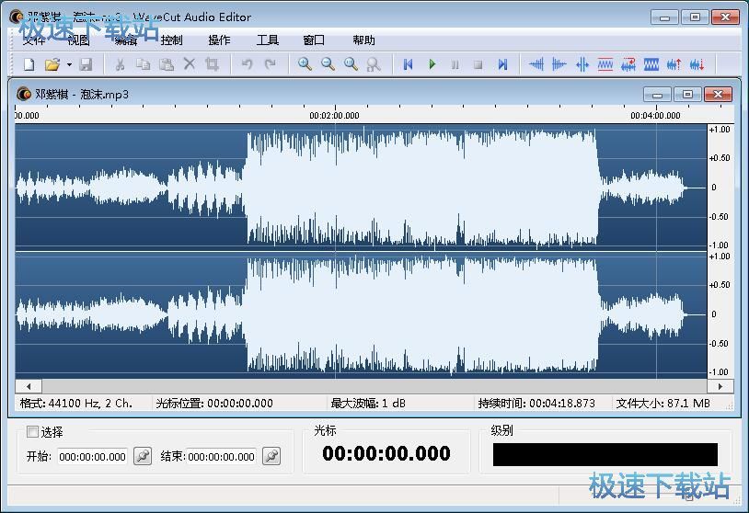Click the last waveform effect icon
Screen dimensions: 749x513
click(x=697, y=64)
